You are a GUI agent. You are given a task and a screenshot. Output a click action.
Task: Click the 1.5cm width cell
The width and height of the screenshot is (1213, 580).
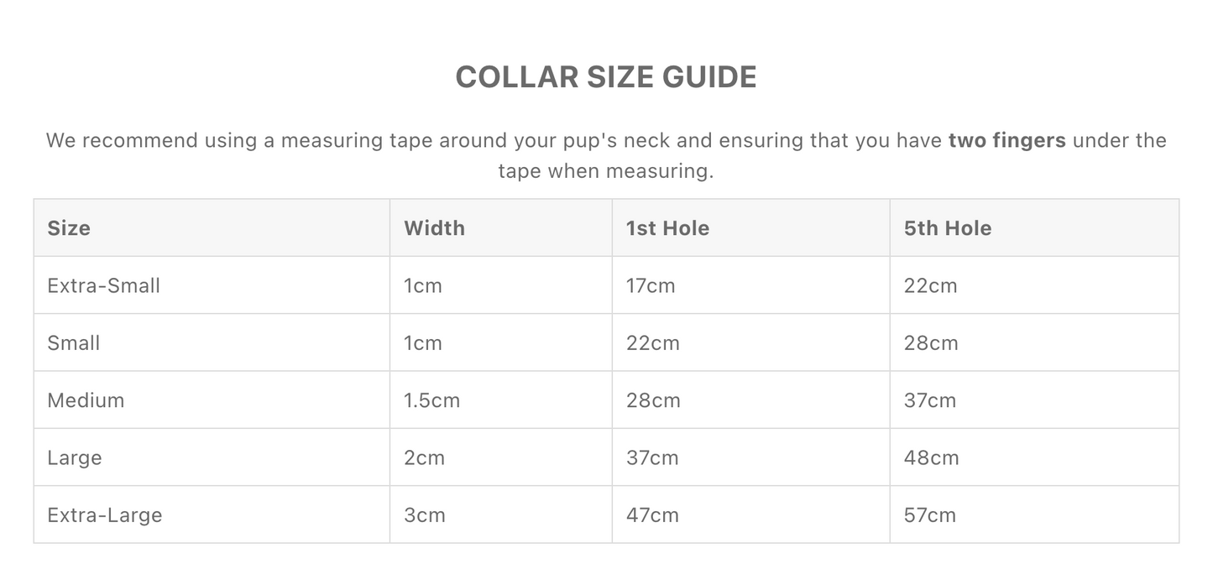pyautogui.click(x=431, y=400)
